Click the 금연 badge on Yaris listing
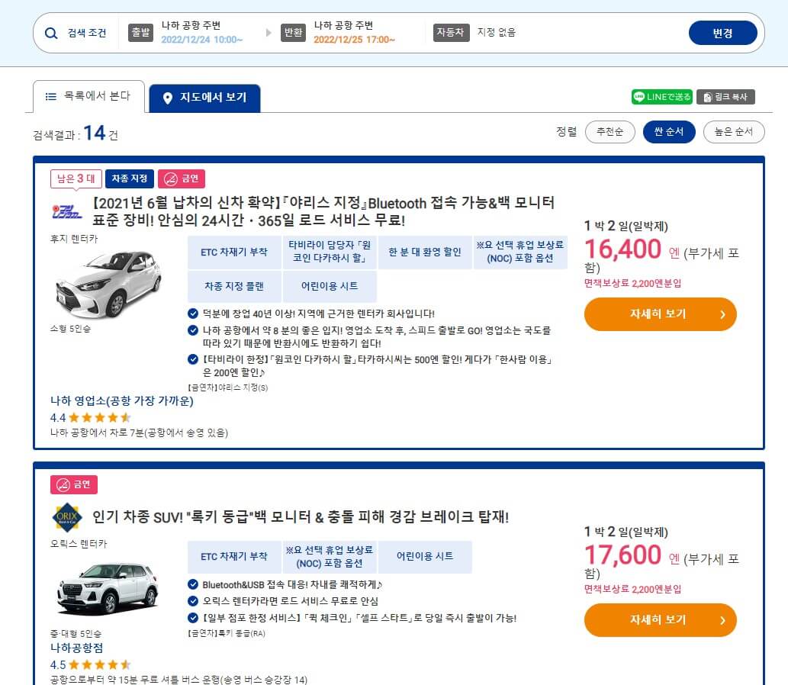Viewport: 788px width, 685px height. [182, 178]
